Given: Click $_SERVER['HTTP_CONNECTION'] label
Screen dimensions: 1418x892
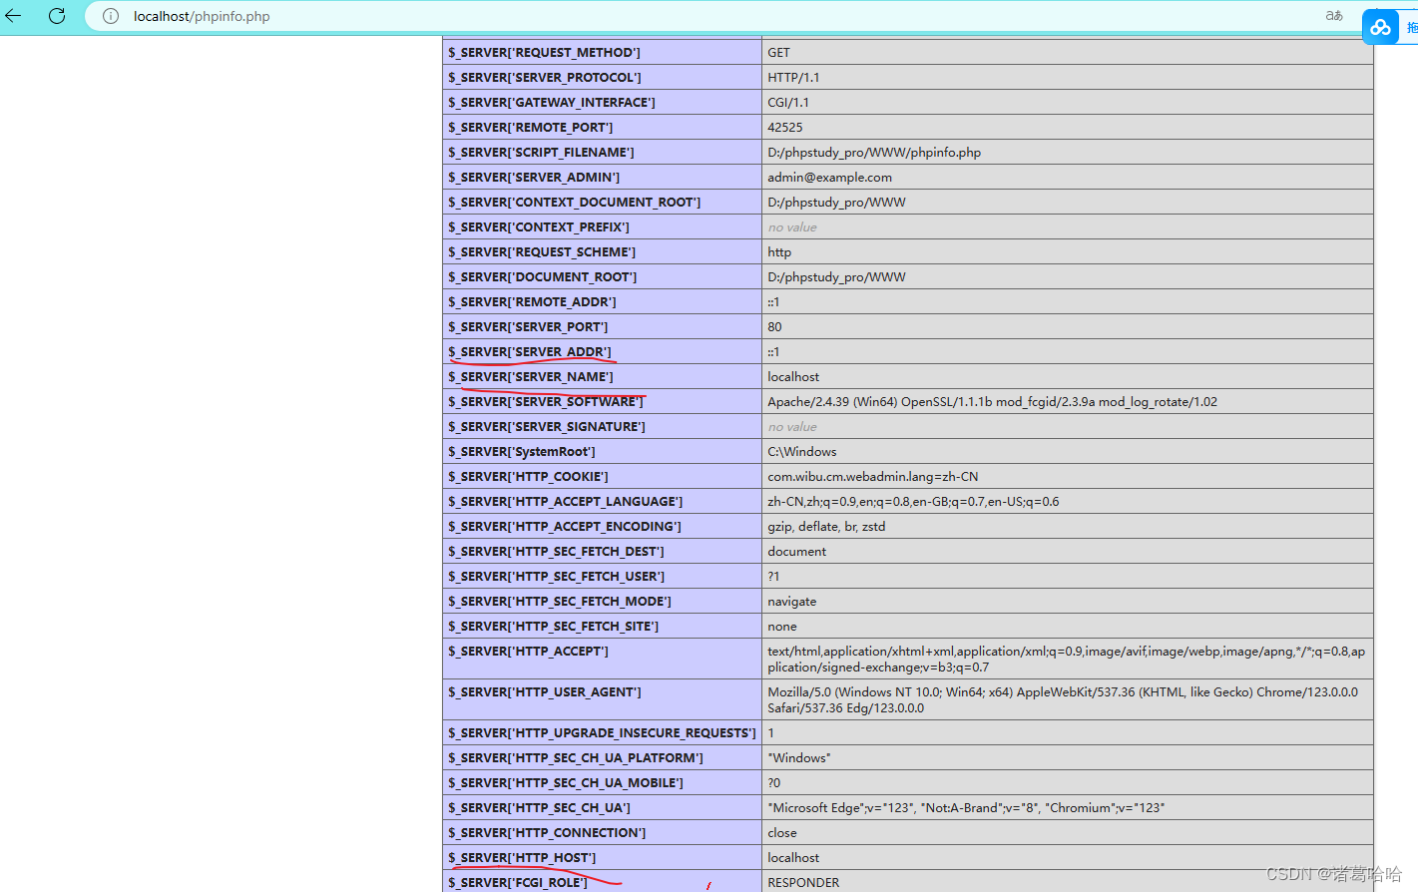Looking at the screenshot, I should coord(547,832).
